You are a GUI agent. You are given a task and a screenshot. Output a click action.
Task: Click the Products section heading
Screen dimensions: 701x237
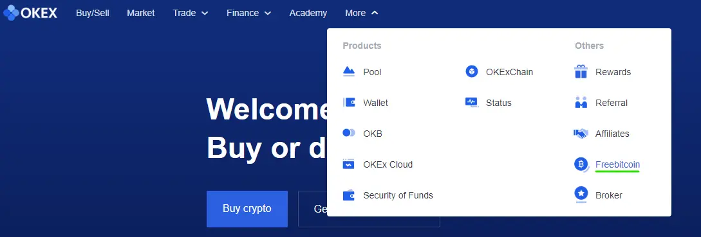pos(362,46)
